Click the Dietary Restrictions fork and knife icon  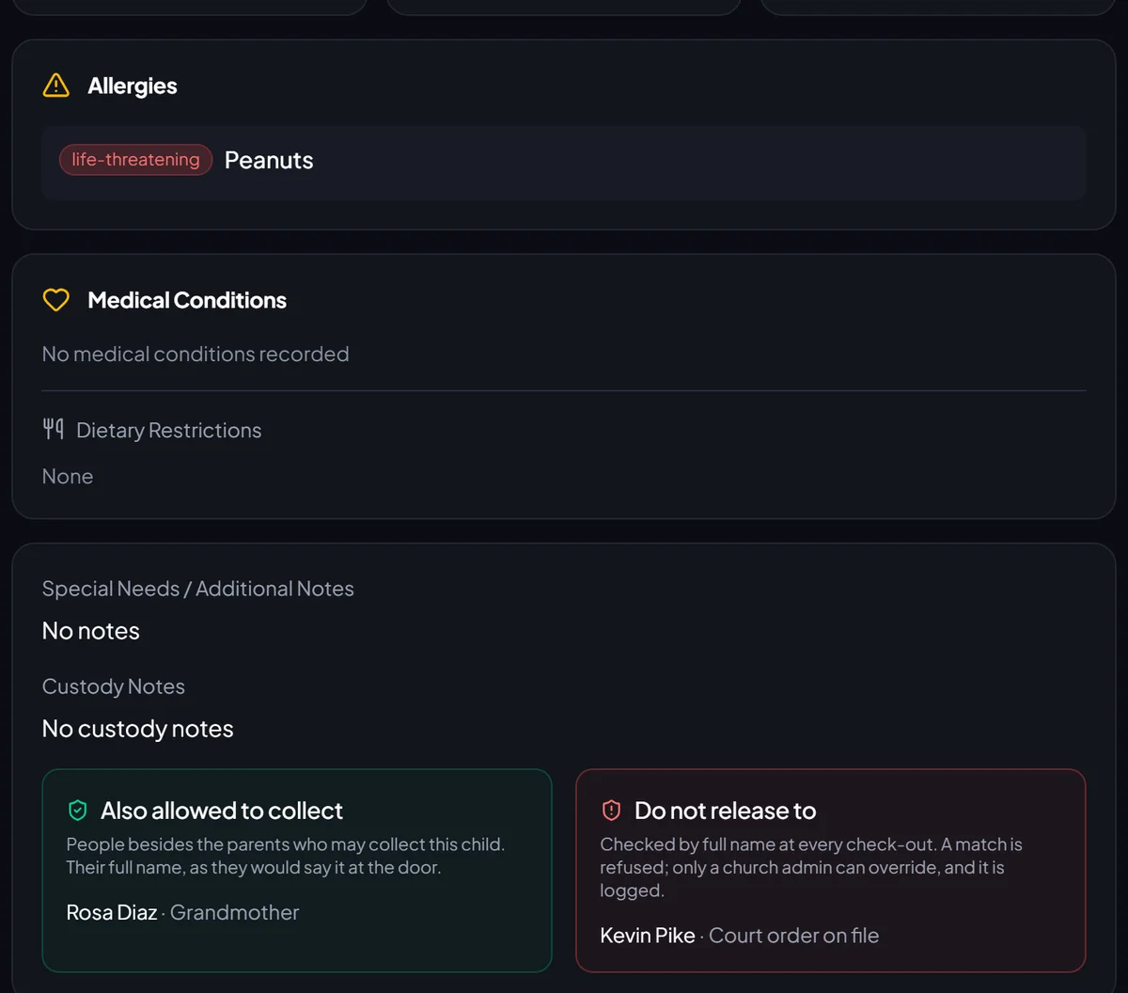[54, 430]
